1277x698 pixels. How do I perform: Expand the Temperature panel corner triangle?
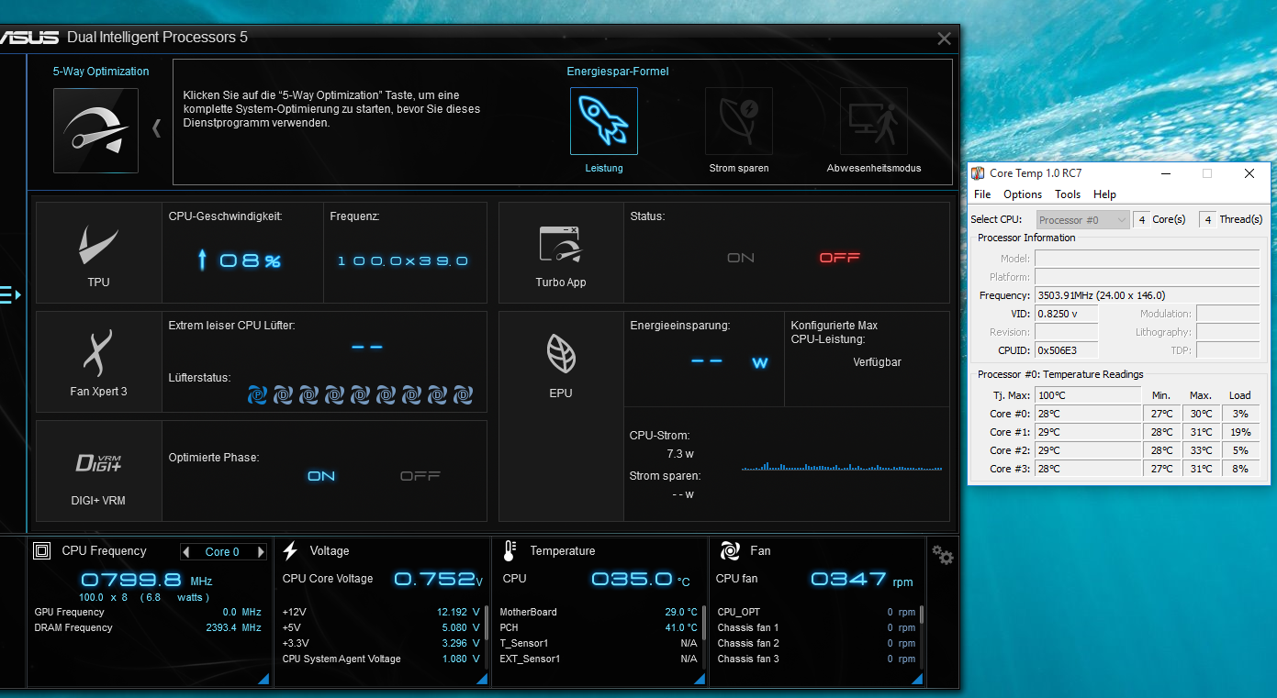click(x=700, y=679)
